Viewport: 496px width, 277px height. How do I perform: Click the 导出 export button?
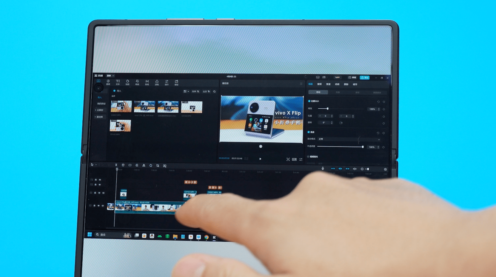pos(365,78)
